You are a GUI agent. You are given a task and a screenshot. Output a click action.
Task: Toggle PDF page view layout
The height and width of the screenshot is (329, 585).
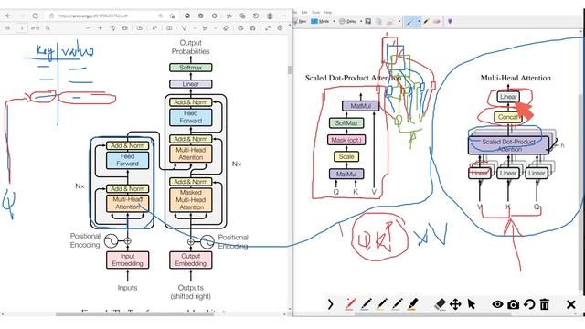(x=140, y=28)
